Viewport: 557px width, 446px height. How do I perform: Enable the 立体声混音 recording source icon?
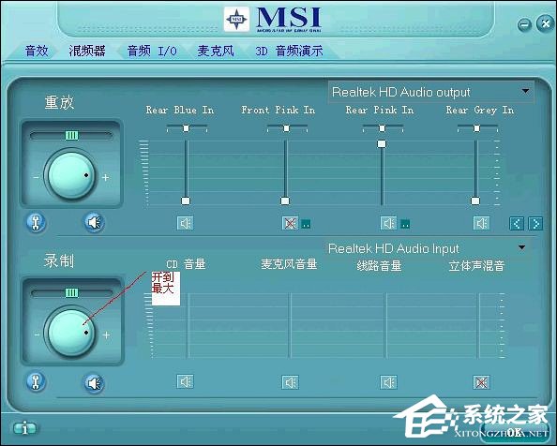(481, 382)
